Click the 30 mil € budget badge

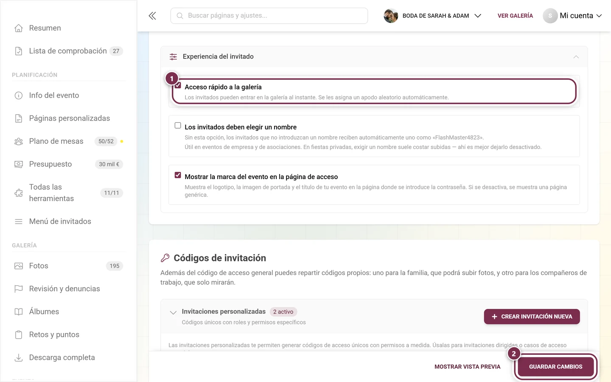click(109, 164)
